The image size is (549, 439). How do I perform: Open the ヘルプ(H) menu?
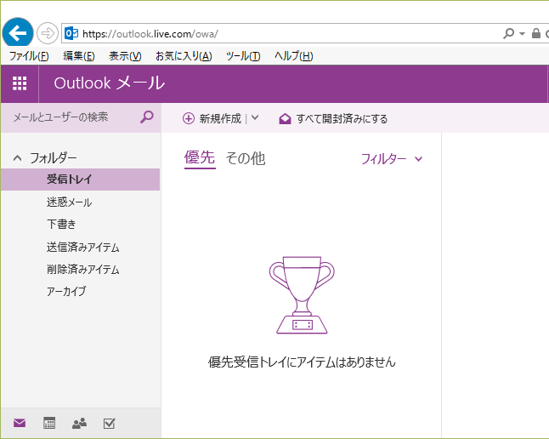293,56
